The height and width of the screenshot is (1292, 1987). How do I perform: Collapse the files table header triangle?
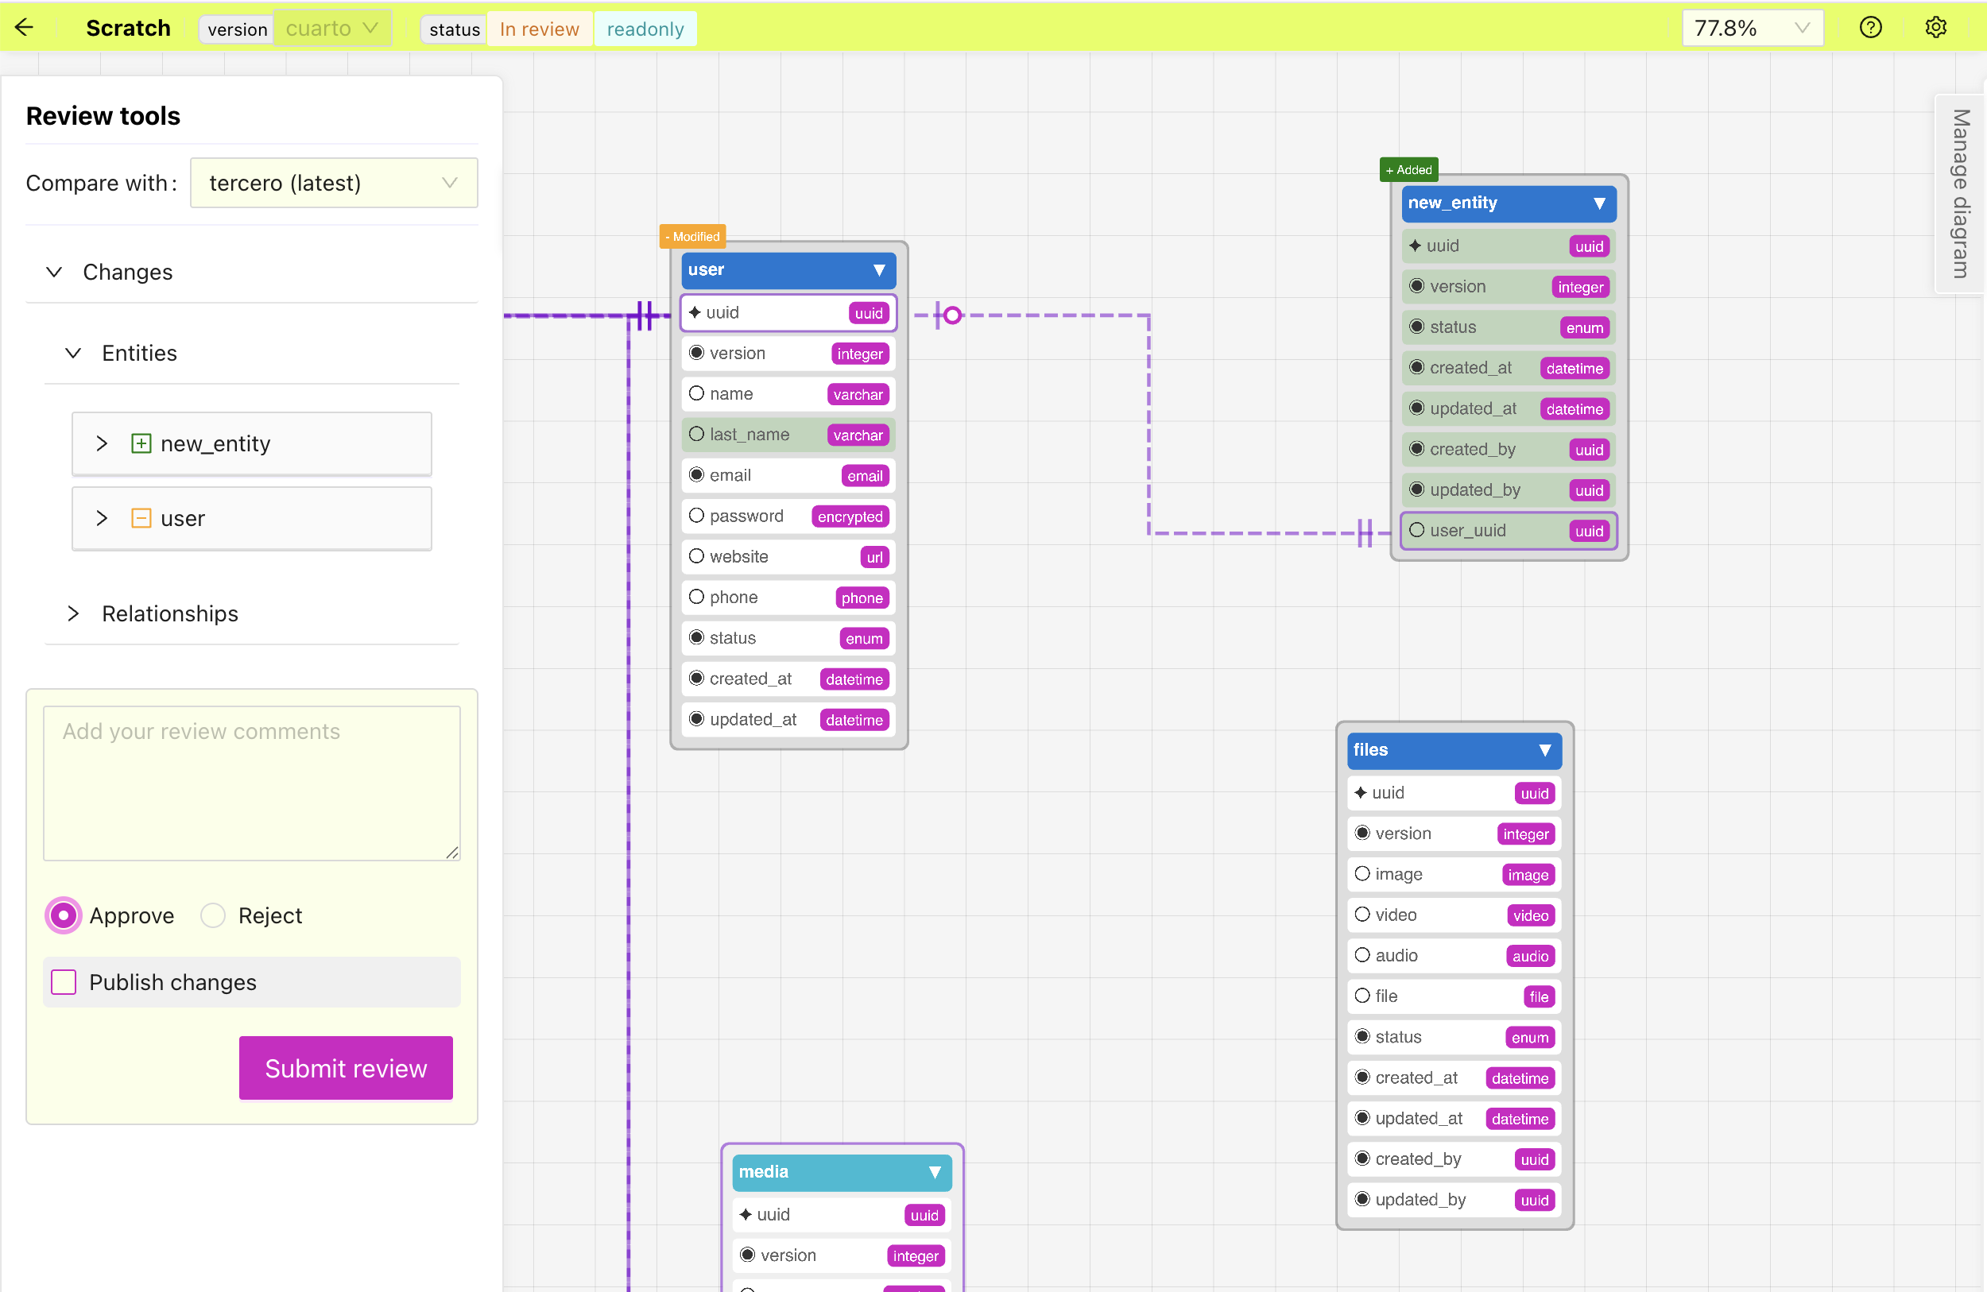point(1544,749)
